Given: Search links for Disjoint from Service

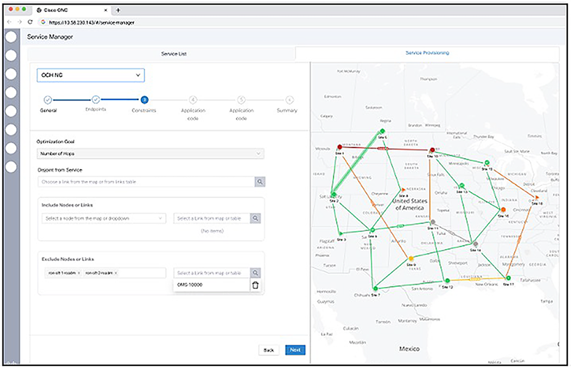Looking at the screenshot, I should pyautogui.click(x=260, y=181).
